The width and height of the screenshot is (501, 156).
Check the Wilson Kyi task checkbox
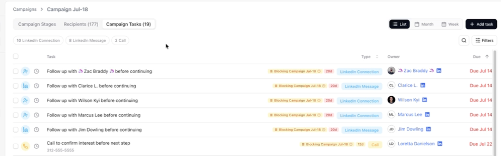pos(16,101)
